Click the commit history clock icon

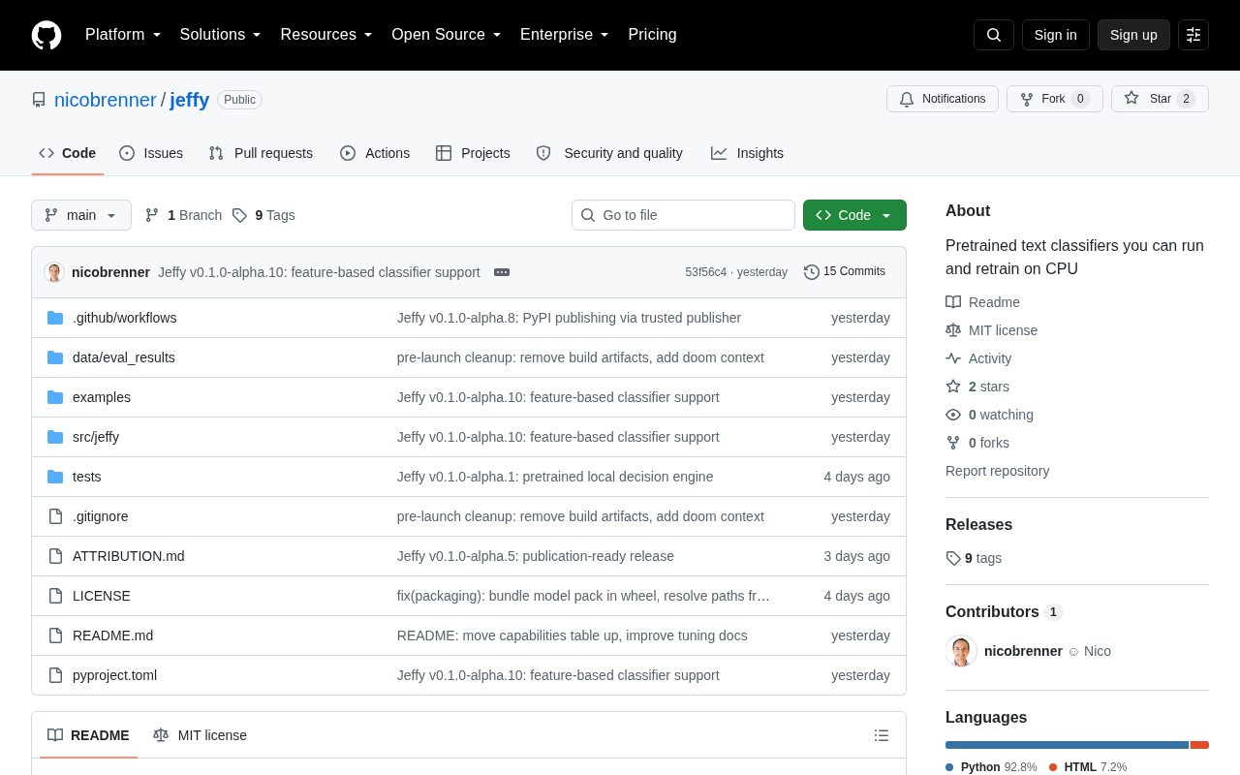[x=812, y=272]
